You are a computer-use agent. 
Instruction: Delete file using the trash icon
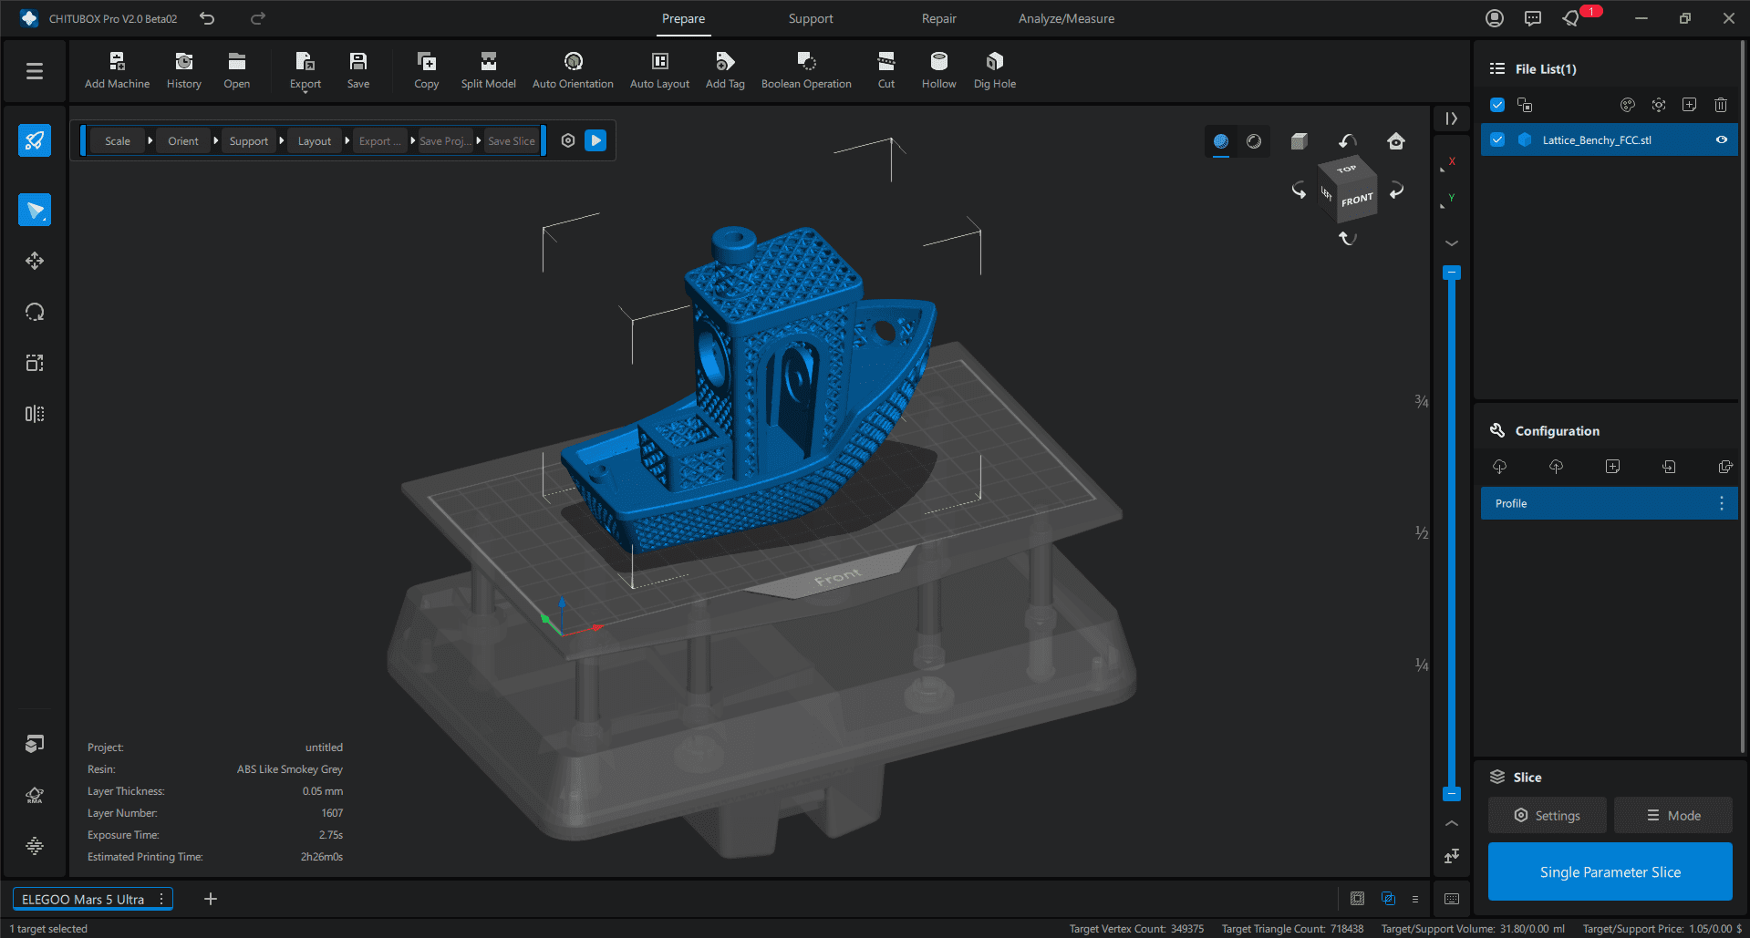click(1720, 105)
